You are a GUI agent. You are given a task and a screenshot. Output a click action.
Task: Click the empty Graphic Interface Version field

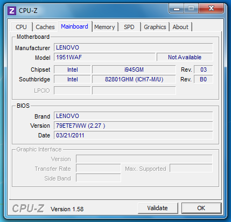pos(144,159)
